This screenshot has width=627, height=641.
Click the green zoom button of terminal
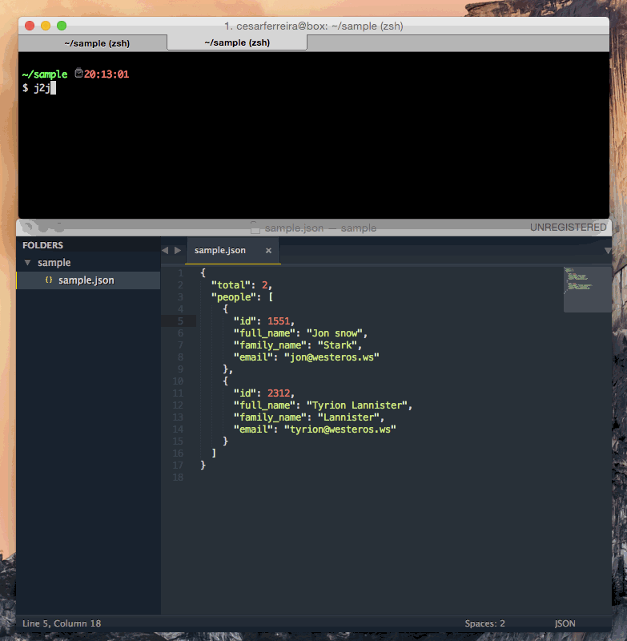62,26
